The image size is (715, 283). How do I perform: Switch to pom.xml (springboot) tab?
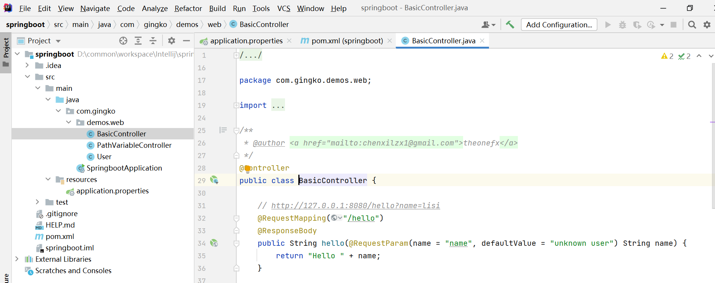point(347,41)
